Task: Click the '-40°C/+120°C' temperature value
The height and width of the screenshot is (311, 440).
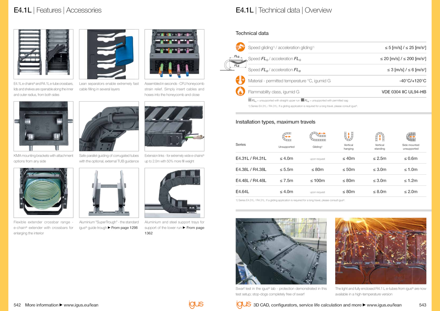Action: point(413,81)
